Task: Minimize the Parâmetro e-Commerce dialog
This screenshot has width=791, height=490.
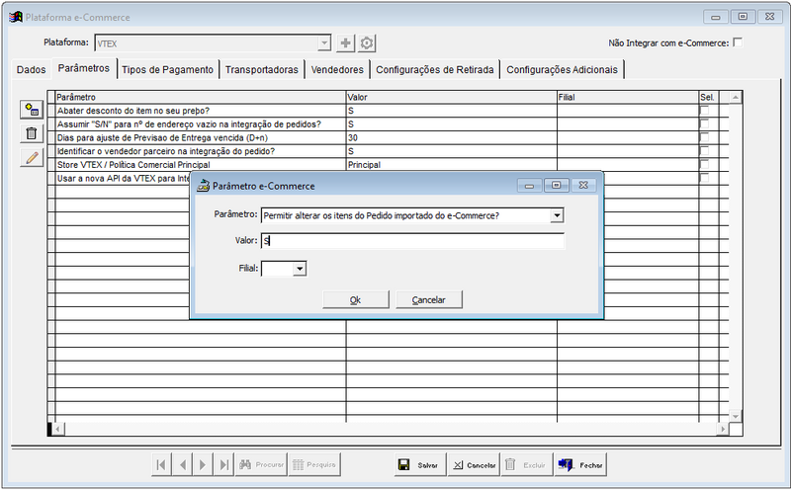Action: [529, 186]
